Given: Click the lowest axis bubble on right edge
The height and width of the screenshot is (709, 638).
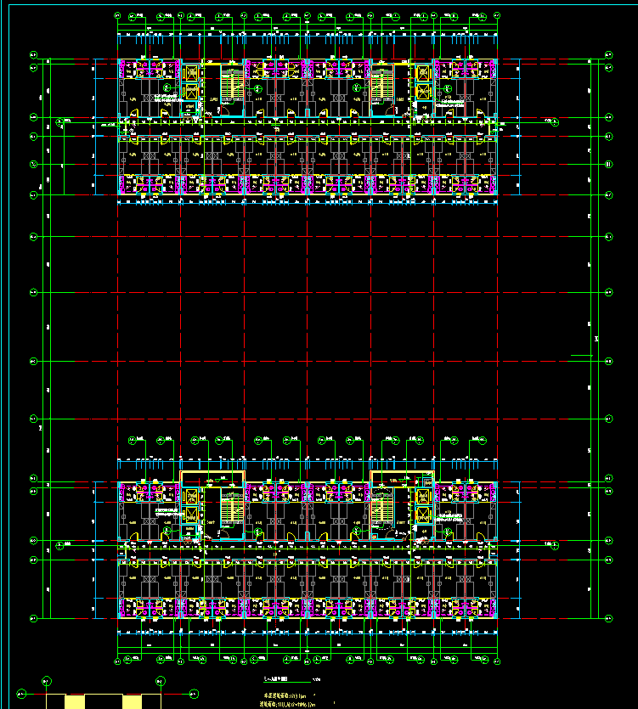Looking at the screenshot, I should point(607,617).
